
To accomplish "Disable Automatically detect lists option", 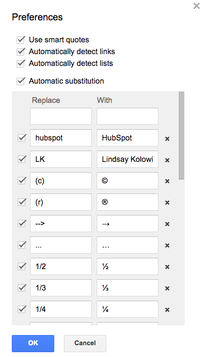I will [x=21, y=63].
